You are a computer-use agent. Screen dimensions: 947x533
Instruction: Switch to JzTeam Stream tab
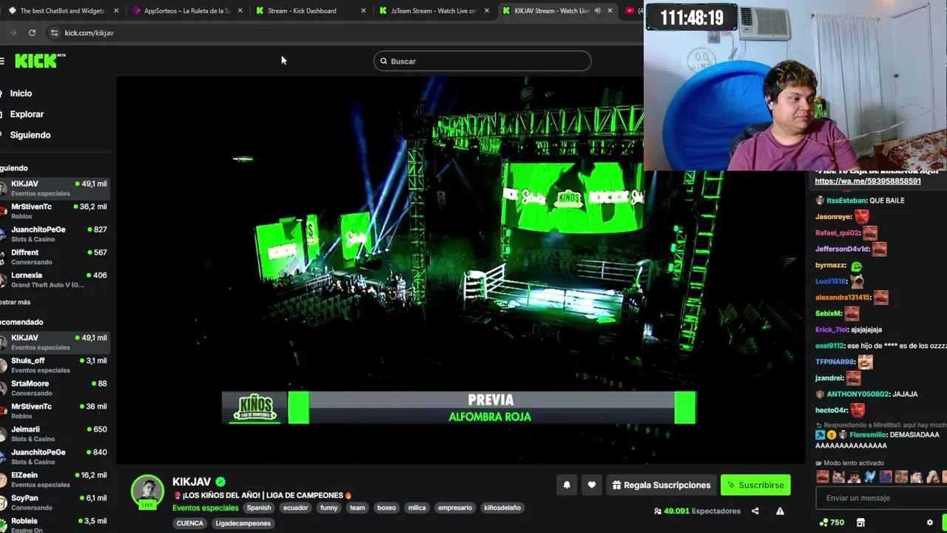tap(434, 10)
